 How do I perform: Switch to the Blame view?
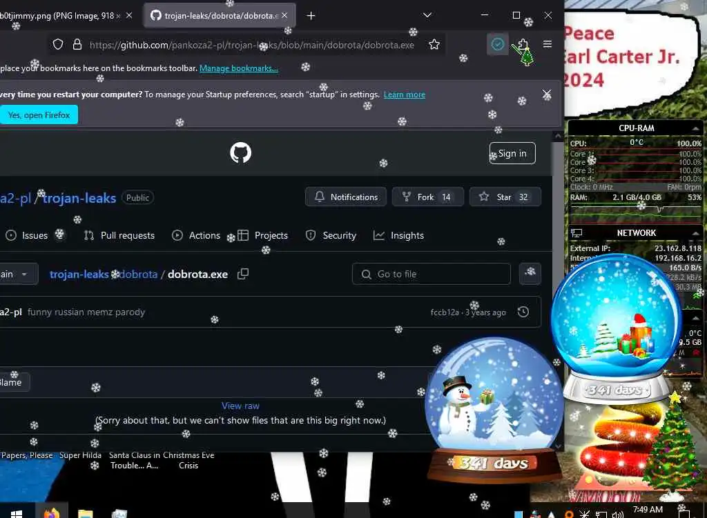click(12, 382)
